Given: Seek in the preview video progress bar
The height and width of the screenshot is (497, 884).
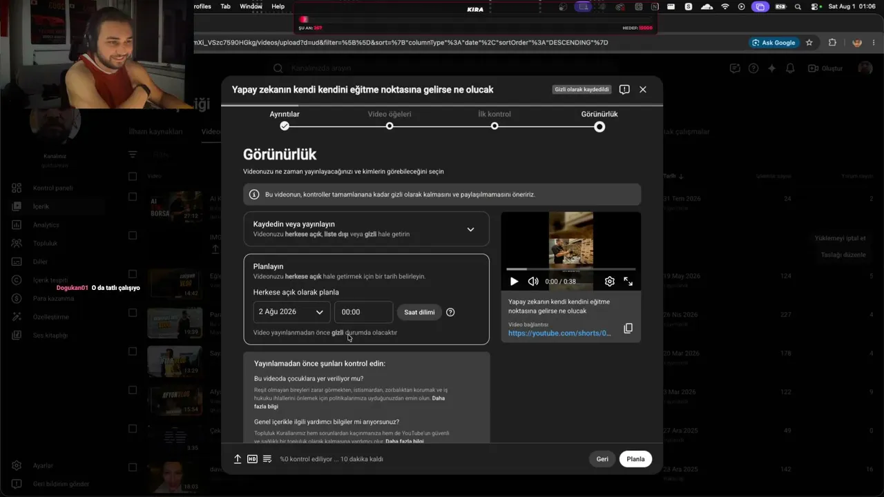Looking at the screenshot, I should pyautogui.click(x=571, y=269).
